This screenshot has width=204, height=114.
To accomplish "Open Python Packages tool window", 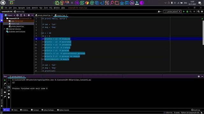I will (x=48, y=110).
